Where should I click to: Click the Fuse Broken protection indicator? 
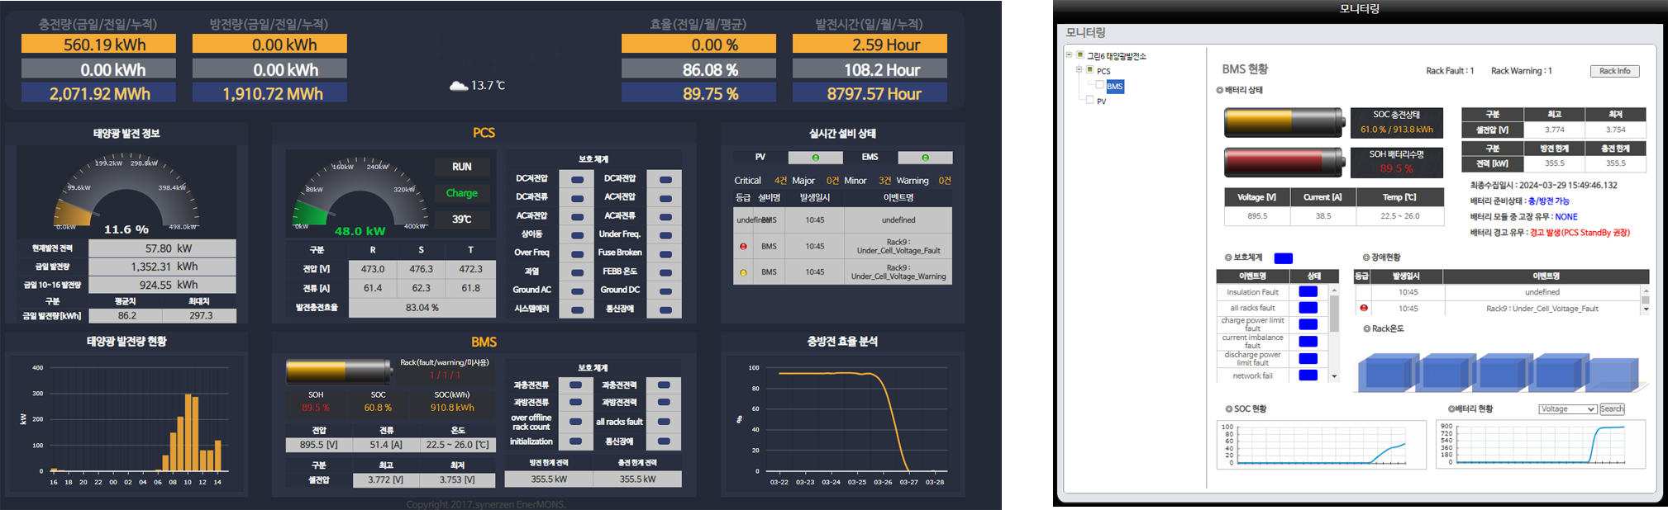(x=665, y=253)
